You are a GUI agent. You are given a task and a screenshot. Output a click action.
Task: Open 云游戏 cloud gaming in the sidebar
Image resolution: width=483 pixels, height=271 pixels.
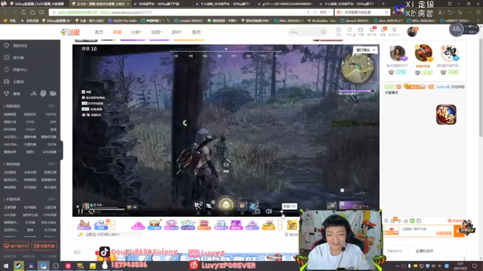tap(18, 82)
